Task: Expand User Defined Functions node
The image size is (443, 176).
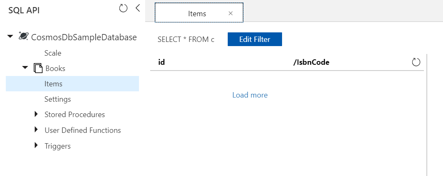Action: click(37, 130)
